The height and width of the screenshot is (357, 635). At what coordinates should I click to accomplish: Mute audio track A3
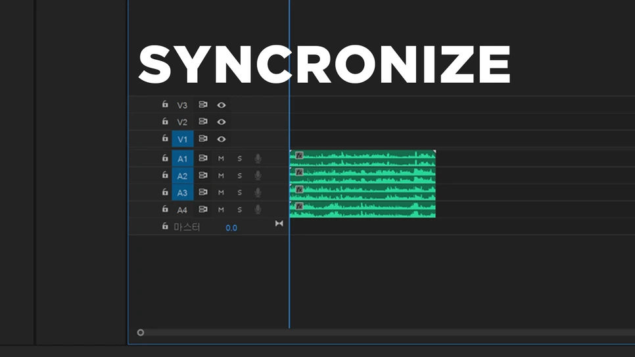(x=221, y=193)
